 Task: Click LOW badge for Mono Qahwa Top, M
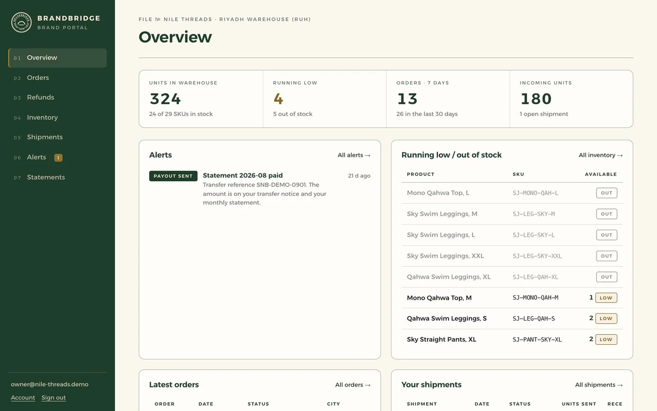[x=606, y=298]
